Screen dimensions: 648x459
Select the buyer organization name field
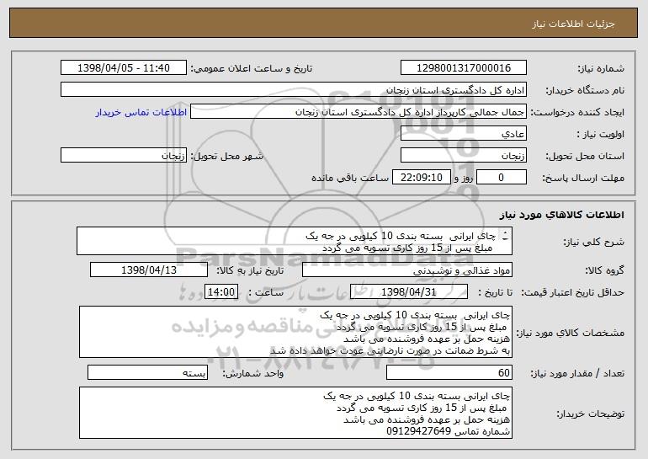[x=294, y=90]
